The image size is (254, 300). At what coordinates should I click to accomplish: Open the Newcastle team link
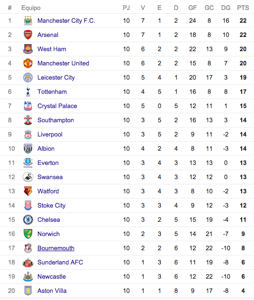click(52, 276)
